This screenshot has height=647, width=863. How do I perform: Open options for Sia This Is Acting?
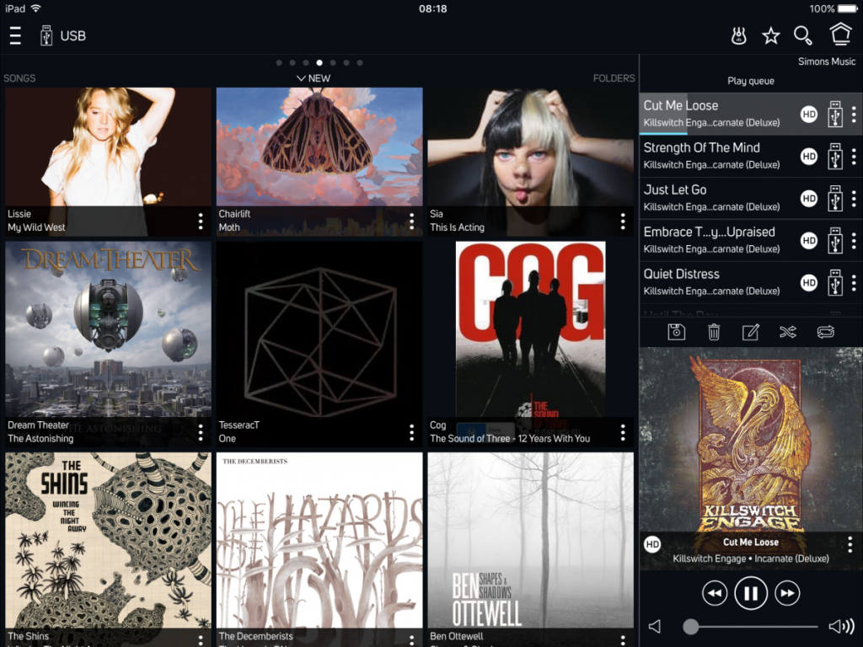pos(623,221)
